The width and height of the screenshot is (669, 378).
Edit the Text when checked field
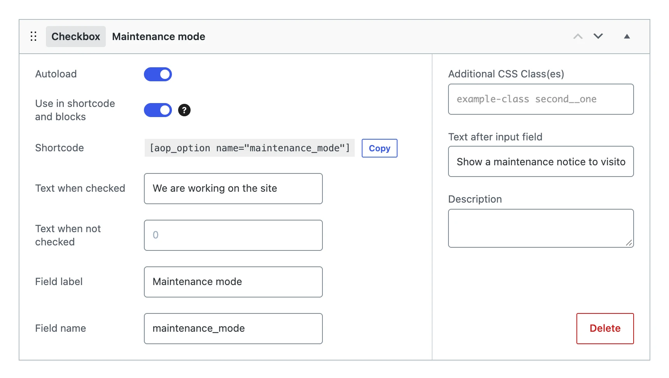click(233, 189)
